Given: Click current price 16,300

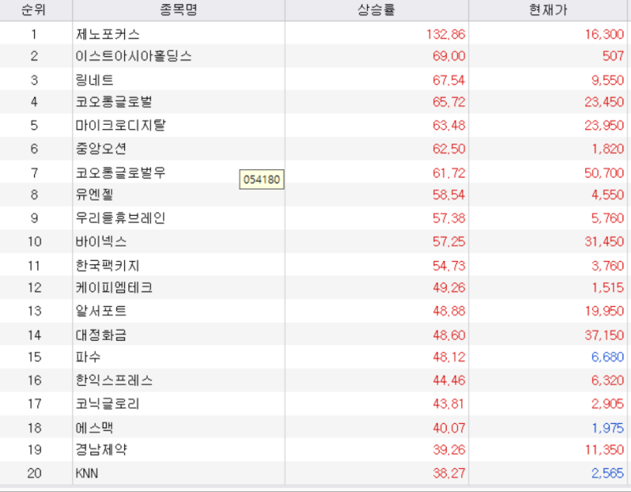Looking at the screenshot, I should (x=605, y=34).
